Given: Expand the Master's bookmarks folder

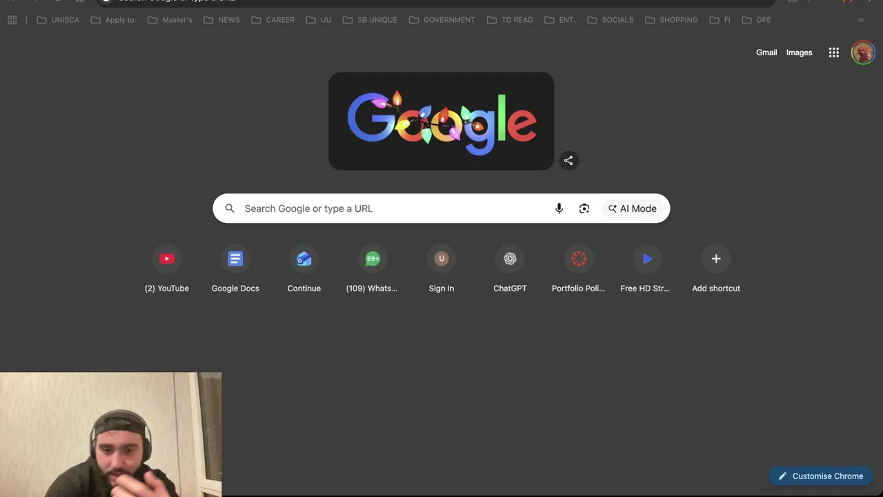Looking at the screenshot, I should [170, 20].
